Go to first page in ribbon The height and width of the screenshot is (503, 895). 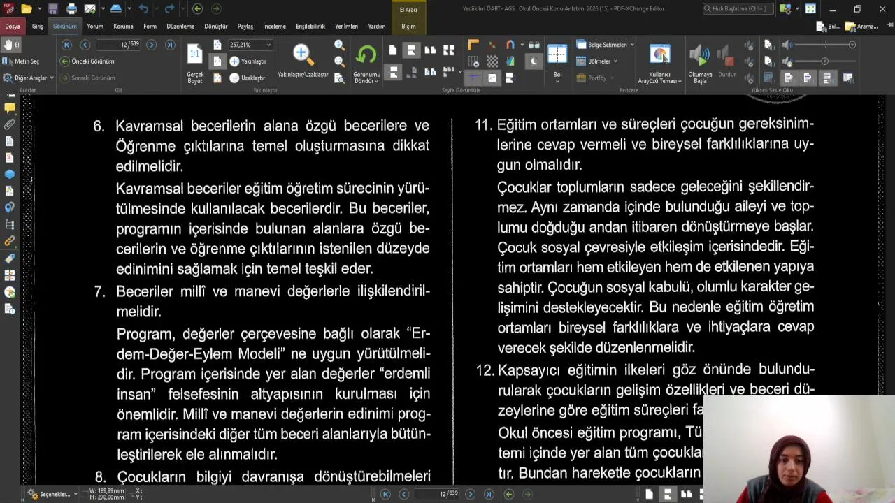coord(66,45)
